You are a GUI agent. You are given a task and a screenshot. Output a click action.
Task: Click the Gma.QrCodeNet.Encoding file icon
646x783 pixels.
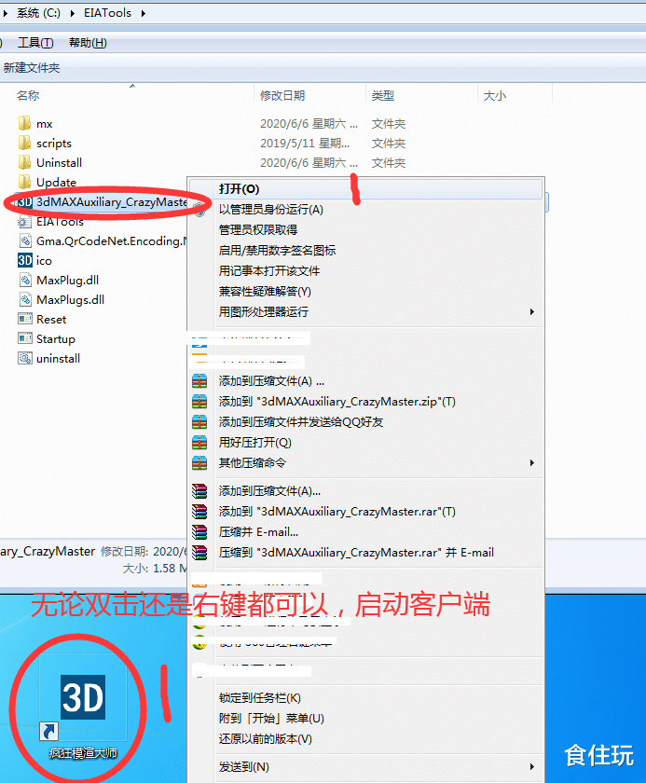(25, 240)
